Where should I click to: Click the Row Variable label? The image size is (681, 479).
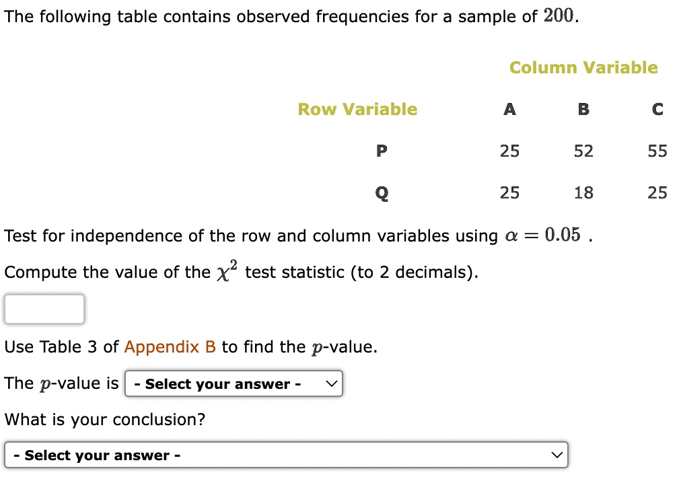[357, 109]
